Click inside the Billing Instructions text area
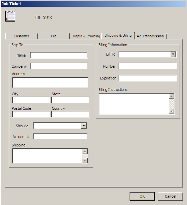This screenshot has height=205, width=187. pos(134,104)
